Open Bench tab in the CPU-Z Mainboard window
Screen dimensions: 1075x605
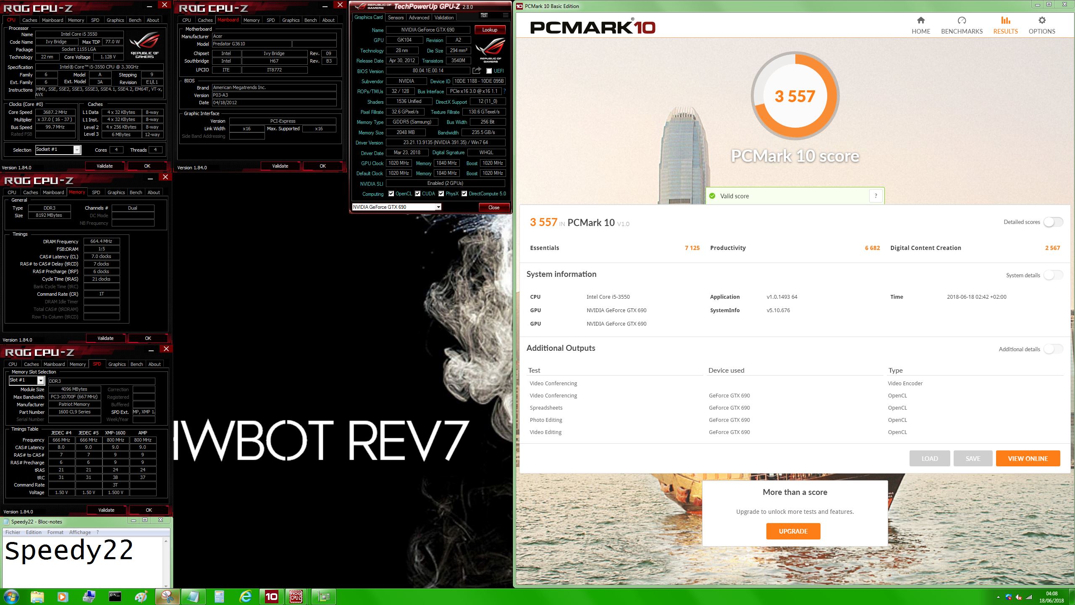pyautogui.click(x=310, y=20)
